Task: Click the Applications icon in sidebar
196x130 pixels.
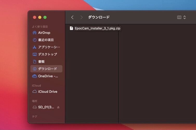Action: [x=35, y=47]
